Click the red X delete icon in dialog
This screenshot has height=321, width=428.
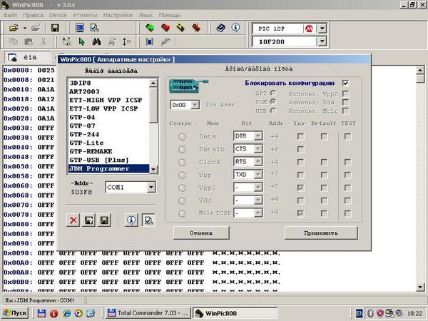pyautogui.click(x=73, y=220)
